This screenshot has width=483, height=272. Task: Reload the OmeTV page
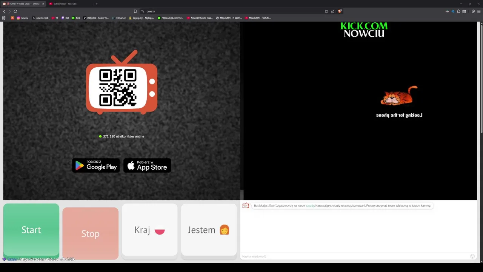point(15,11)
